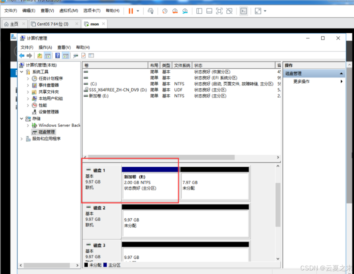Open VMware 查看(V) menu
The image size is (354, 274).
tap(47, 10)
